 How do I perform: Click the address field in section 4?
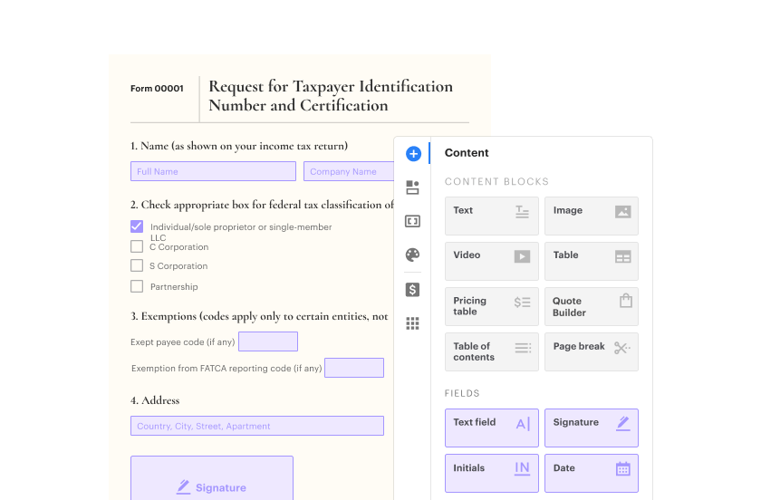click(x=257, y=426)
